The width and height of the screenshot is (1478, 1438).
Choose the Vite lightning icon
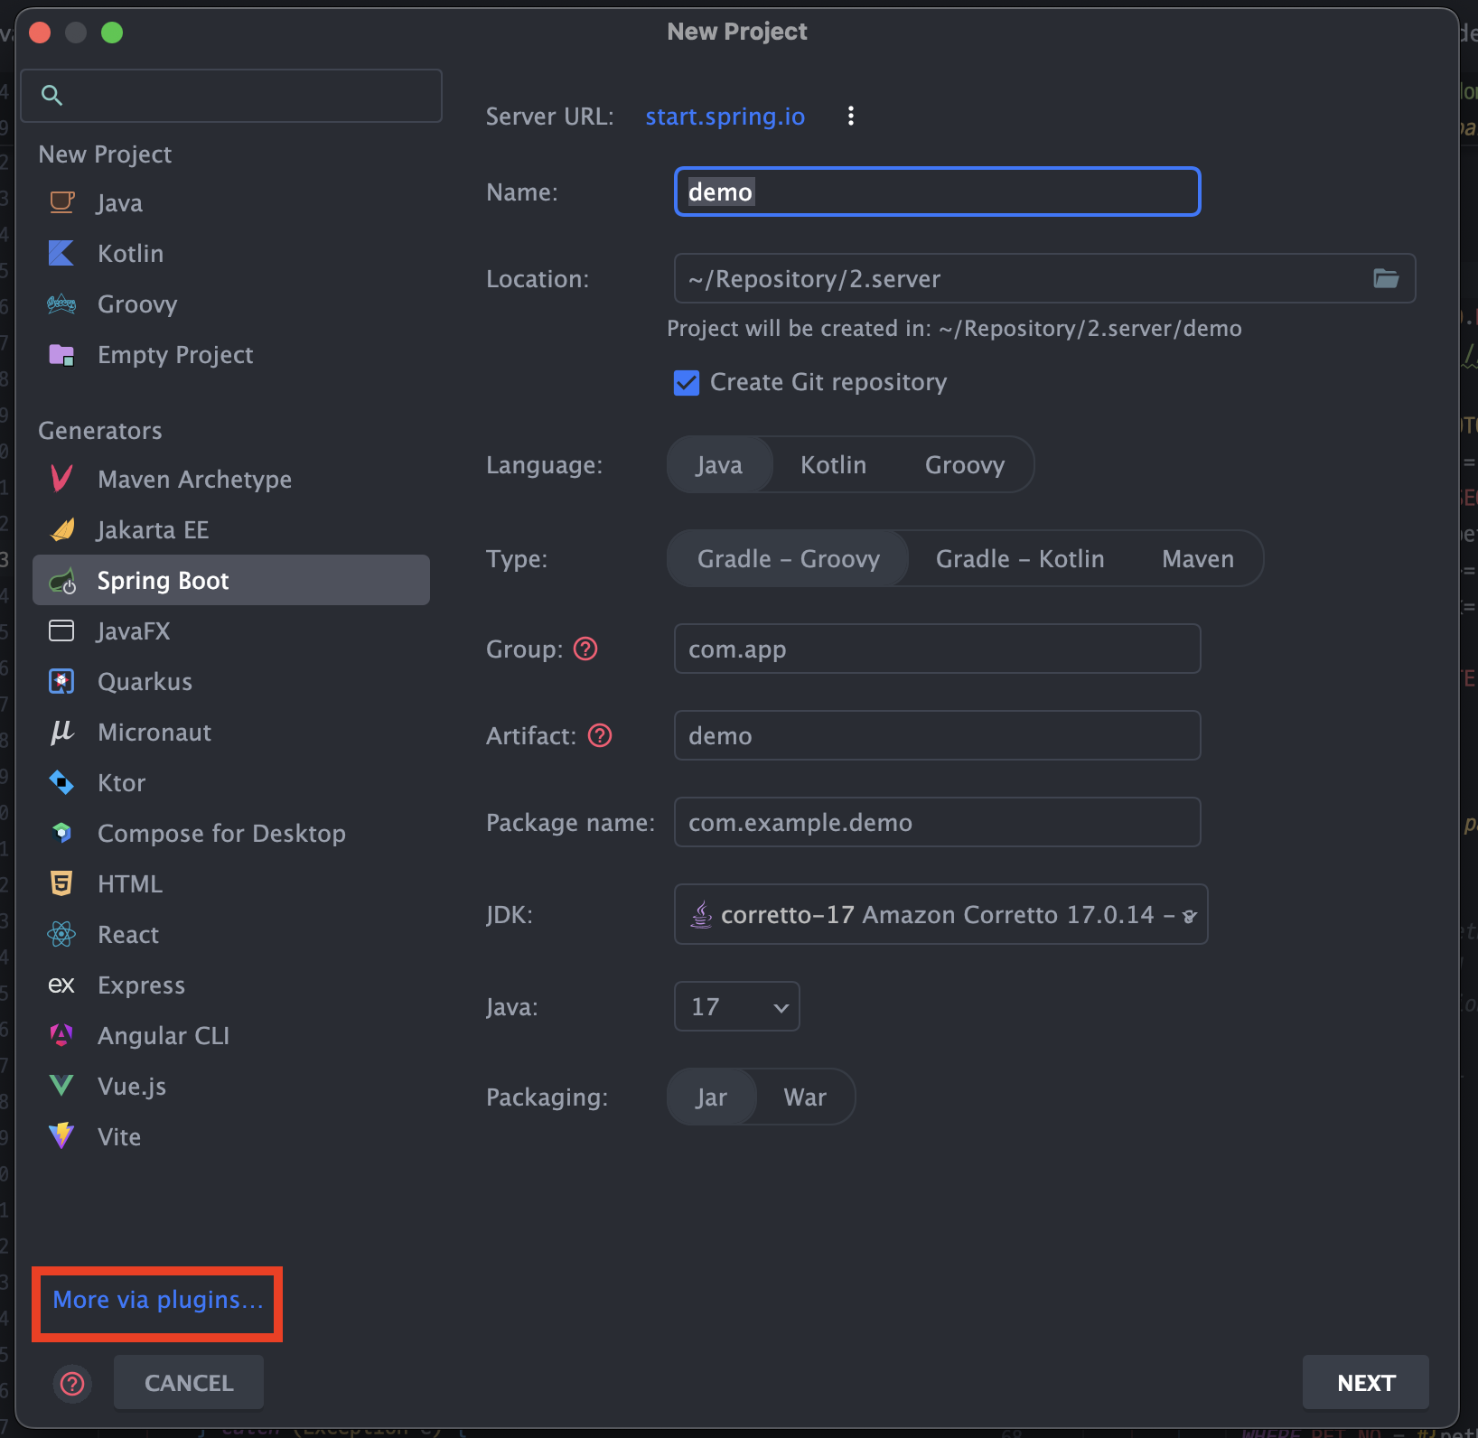[x=61, y=1136]
